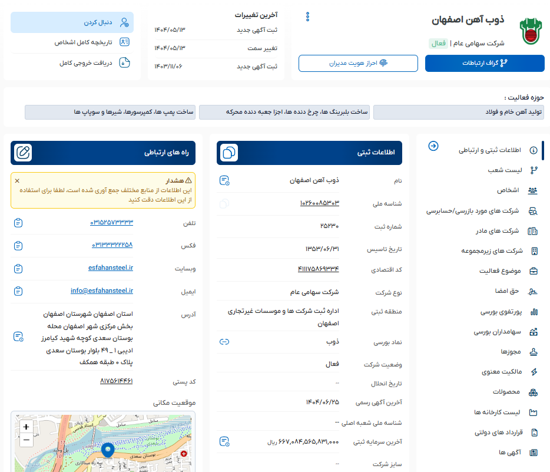Viewport: 550px width, 472px height.
Task: Copy the telephone number using its copy icon
Action: pyautogui.click(x=18, y=222)
